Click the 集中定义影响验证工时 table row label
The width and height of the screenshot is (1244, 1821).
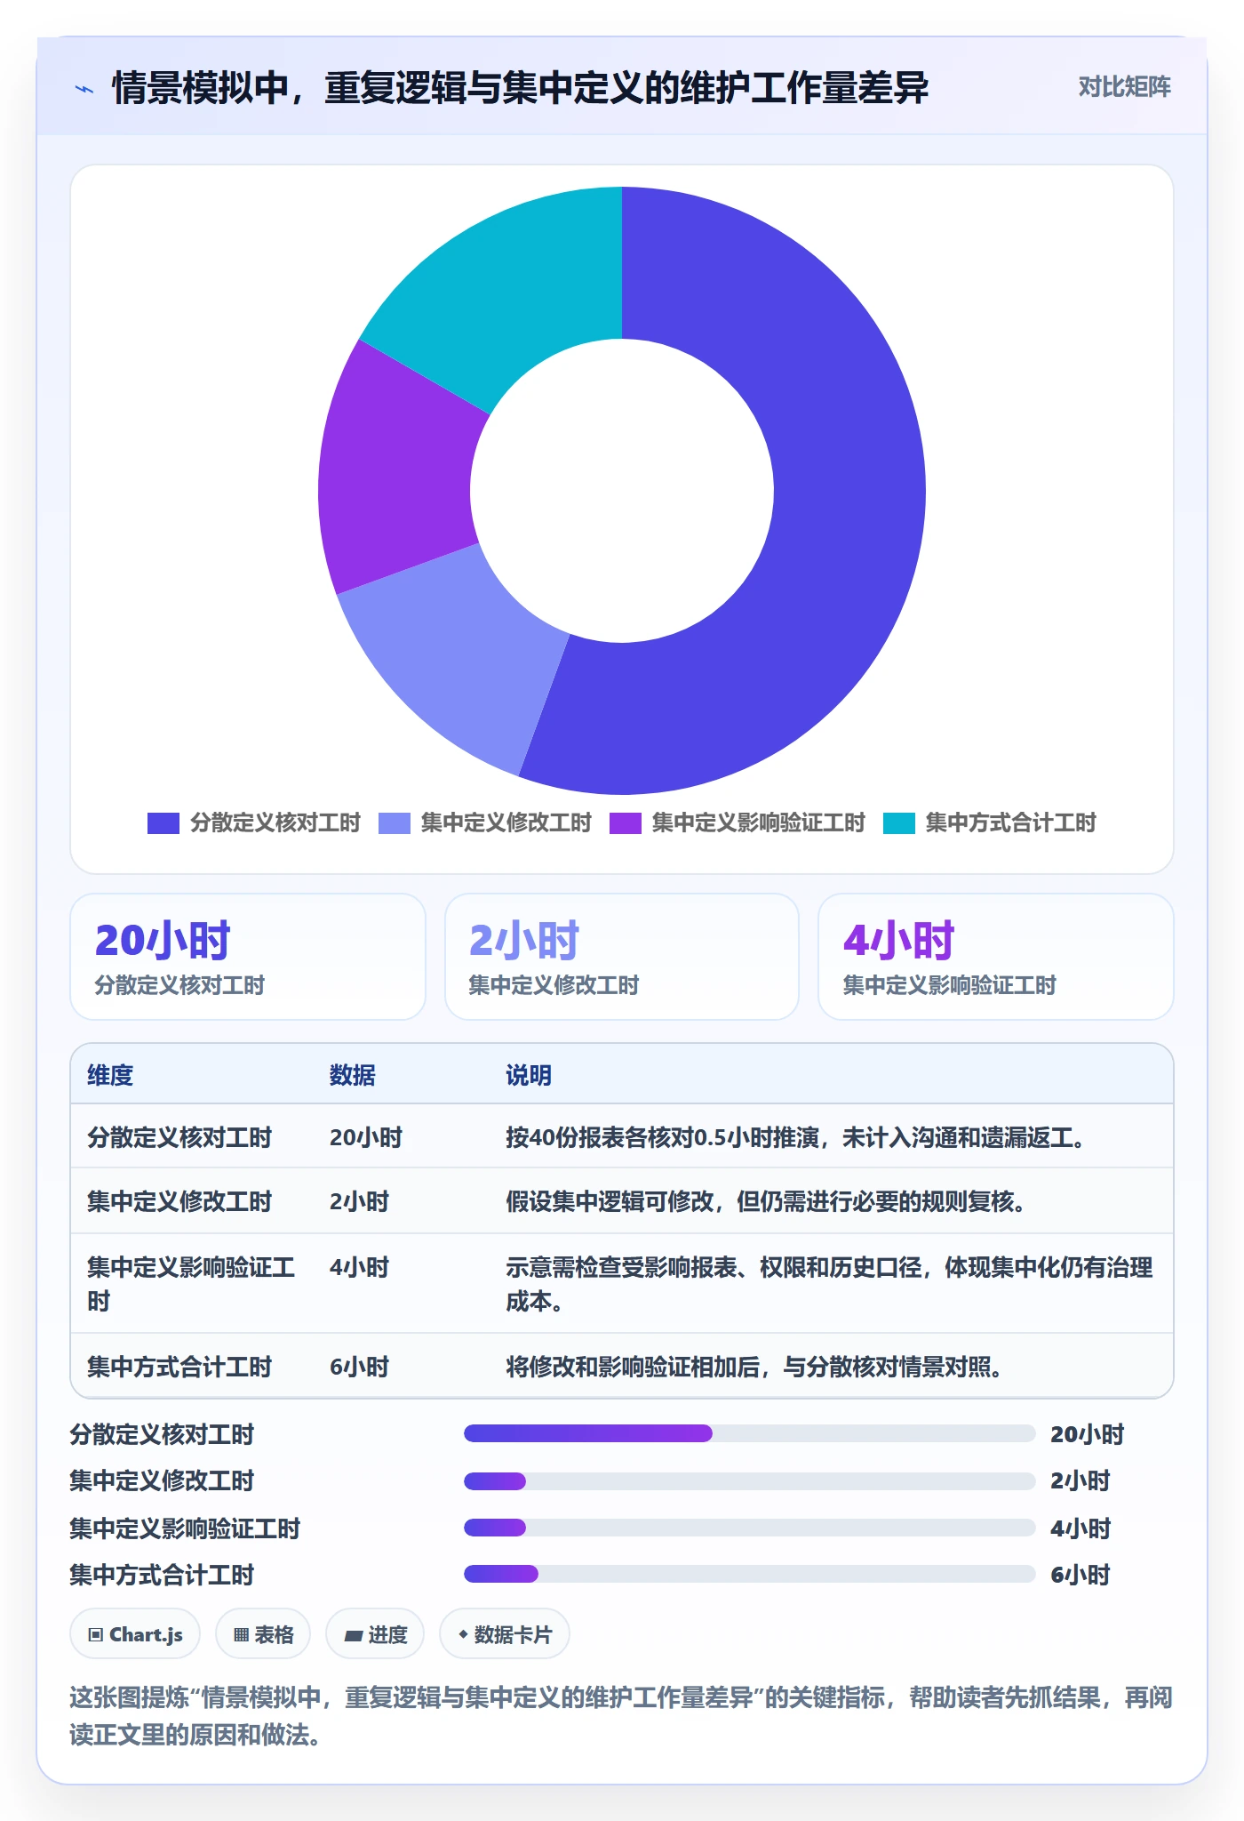[191, 1284]
